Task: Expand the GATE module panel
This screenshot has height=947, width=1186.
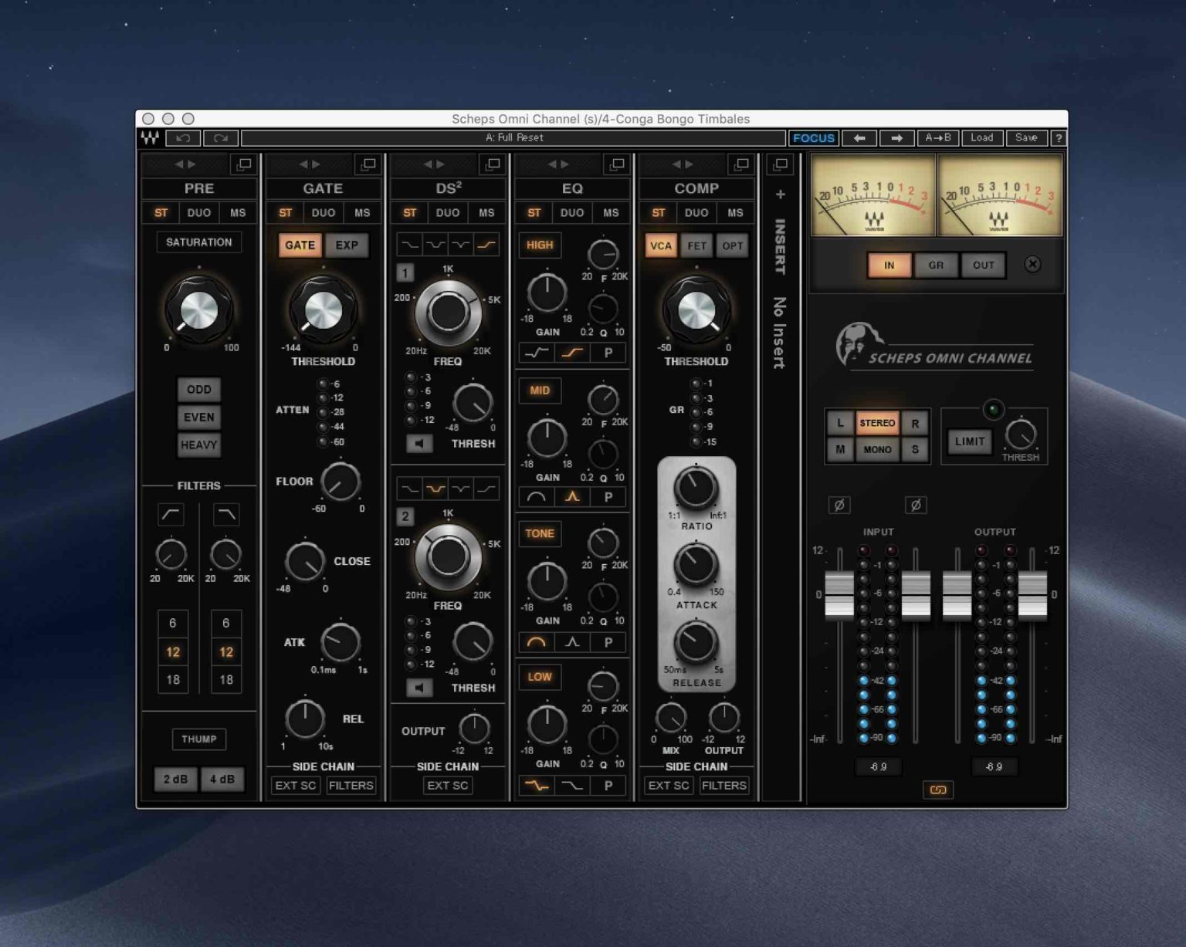Action: pos(368,164)
